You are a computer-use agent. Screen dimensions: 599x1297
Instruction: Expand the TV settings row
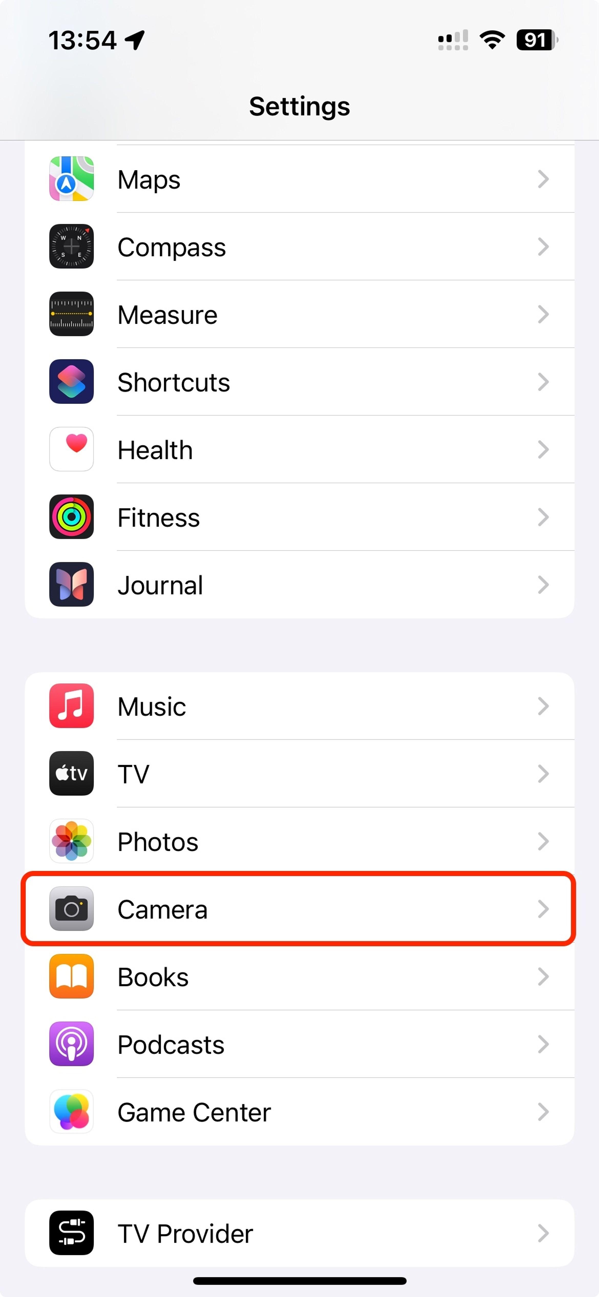point(299,773)
